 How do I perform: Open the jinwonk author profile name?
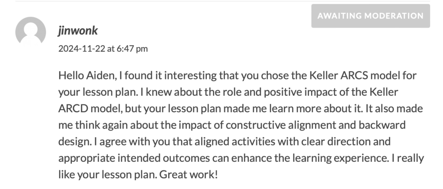click(78, 30)
